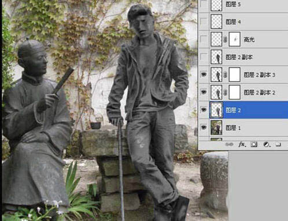This screenshot has height=221, width=288.
Task: Show the 图层 2 副本 layer
Action: click(x=204, y=57)
